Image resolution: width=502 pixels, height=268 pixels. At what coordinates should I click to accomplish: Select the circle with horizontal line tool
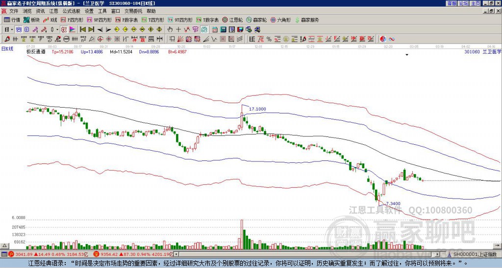pos(66,39)
